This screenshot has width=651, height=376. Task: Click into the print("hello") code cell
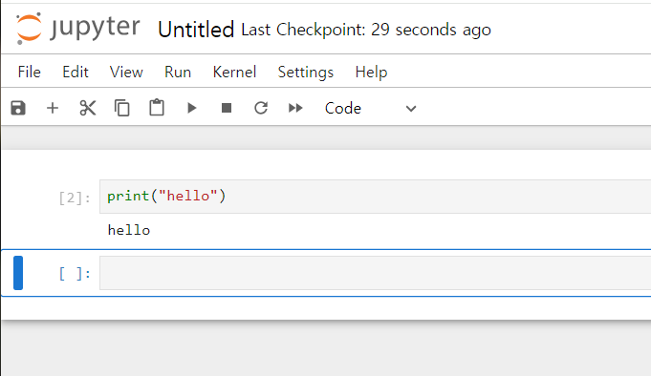pos(375,197)
